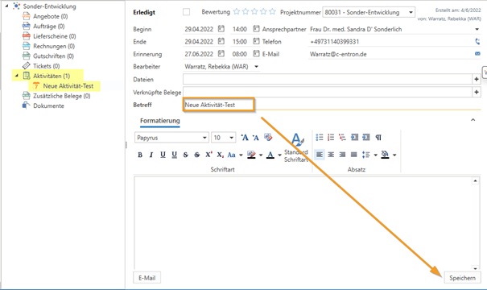Screen dimensions: 487x290
Task: Click the Speichern button
Action: [463, 278]
